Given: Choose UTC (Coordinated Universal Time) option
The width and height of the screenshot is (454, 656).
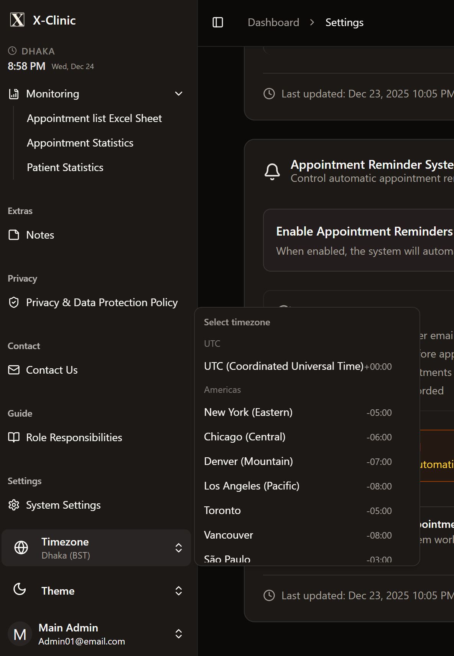Looking at the screenshot, I should [x=284, y=366].
